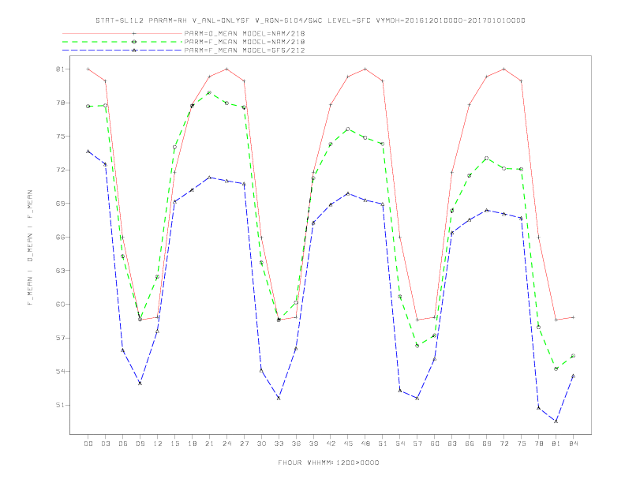Image resolution: width=625 pixels, height=483 pixels.
Task: Click forecast hour 06 on the horizontal axis
Action: point(123,444)
